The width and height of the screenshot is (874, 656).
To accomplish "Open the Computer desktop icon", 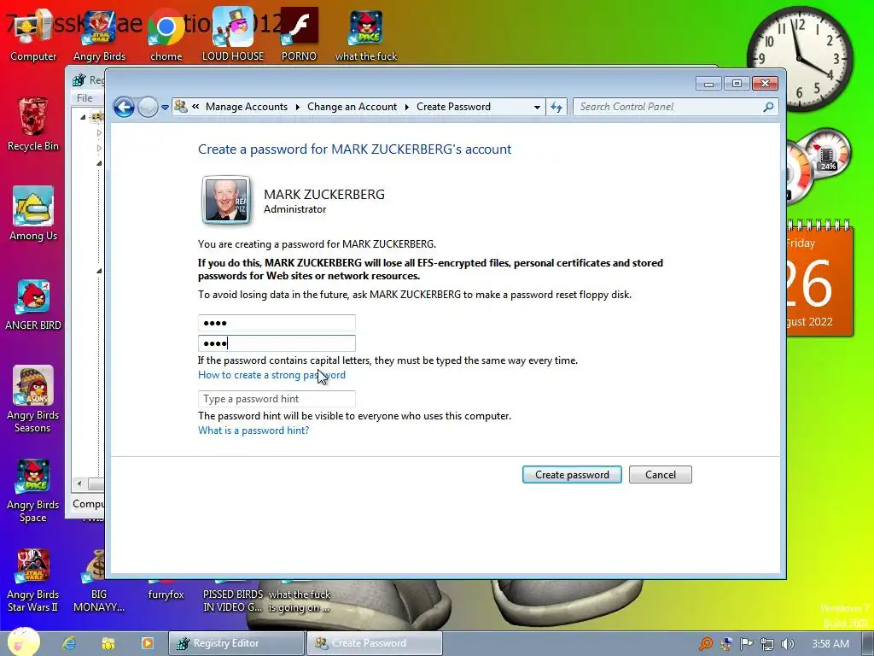I will (x=33, y=35).
